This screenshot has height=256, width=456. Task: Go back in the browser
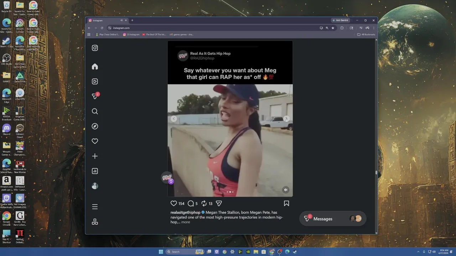[x=89, y=28]
